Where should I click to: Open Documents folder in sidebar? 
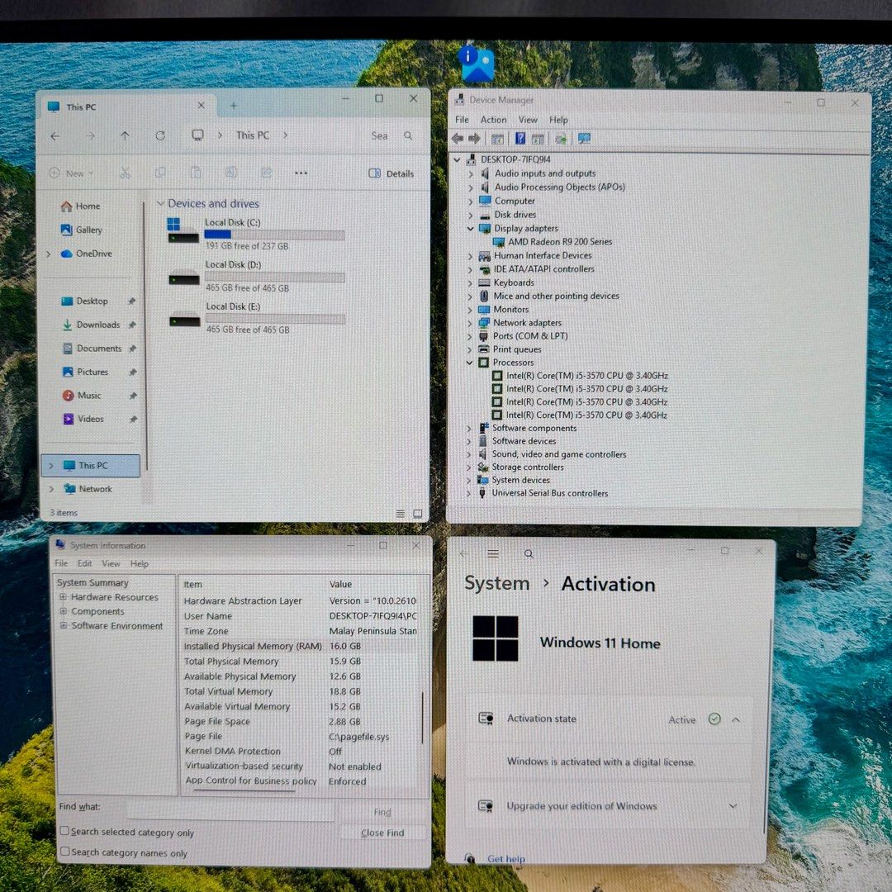coord(93,349)
